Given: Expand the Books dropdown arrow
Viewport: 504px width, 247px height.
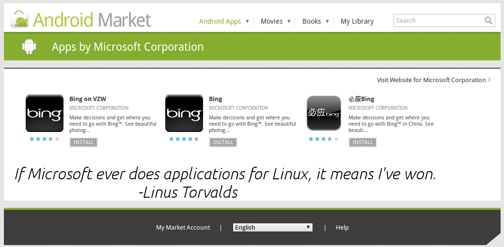Looking at the screenshot, I should 328,21.
